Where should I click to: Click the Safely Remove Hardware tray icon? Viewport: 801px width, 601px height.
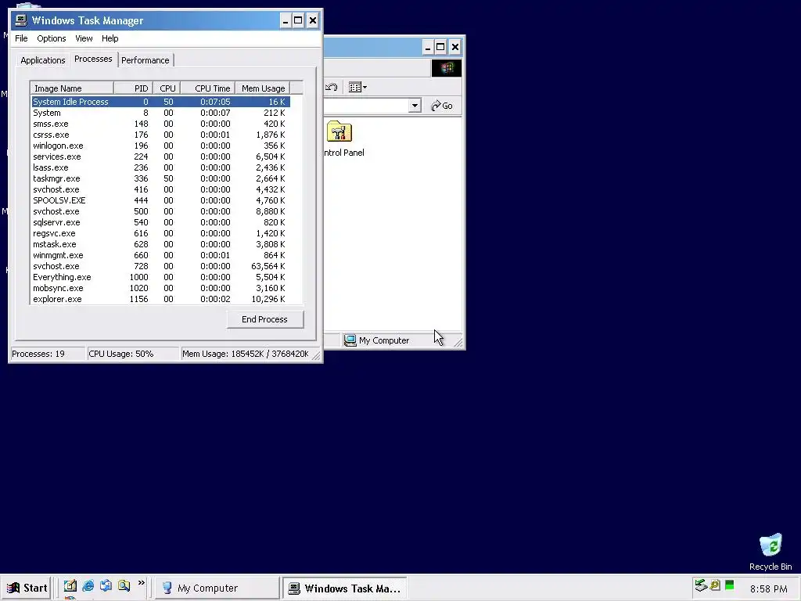tap(700, 585)
